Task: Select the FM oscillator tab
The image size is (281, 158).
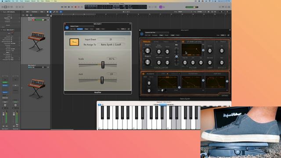Action: click(x=176, y=42)
